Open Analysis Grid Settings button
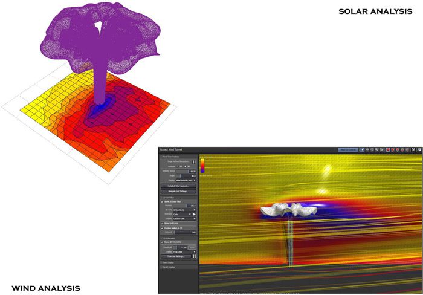Viewport: 423px width, 295px height. (x=177, y=191)
